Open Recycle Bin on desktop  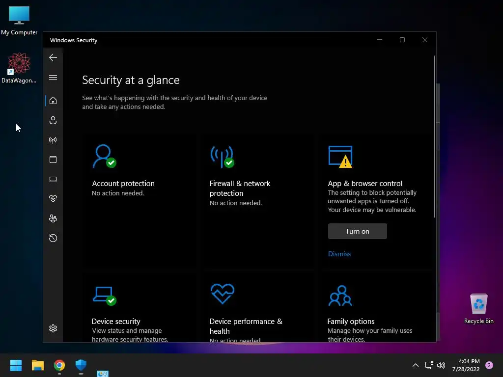pyautogui.click(x=478, y=309)
